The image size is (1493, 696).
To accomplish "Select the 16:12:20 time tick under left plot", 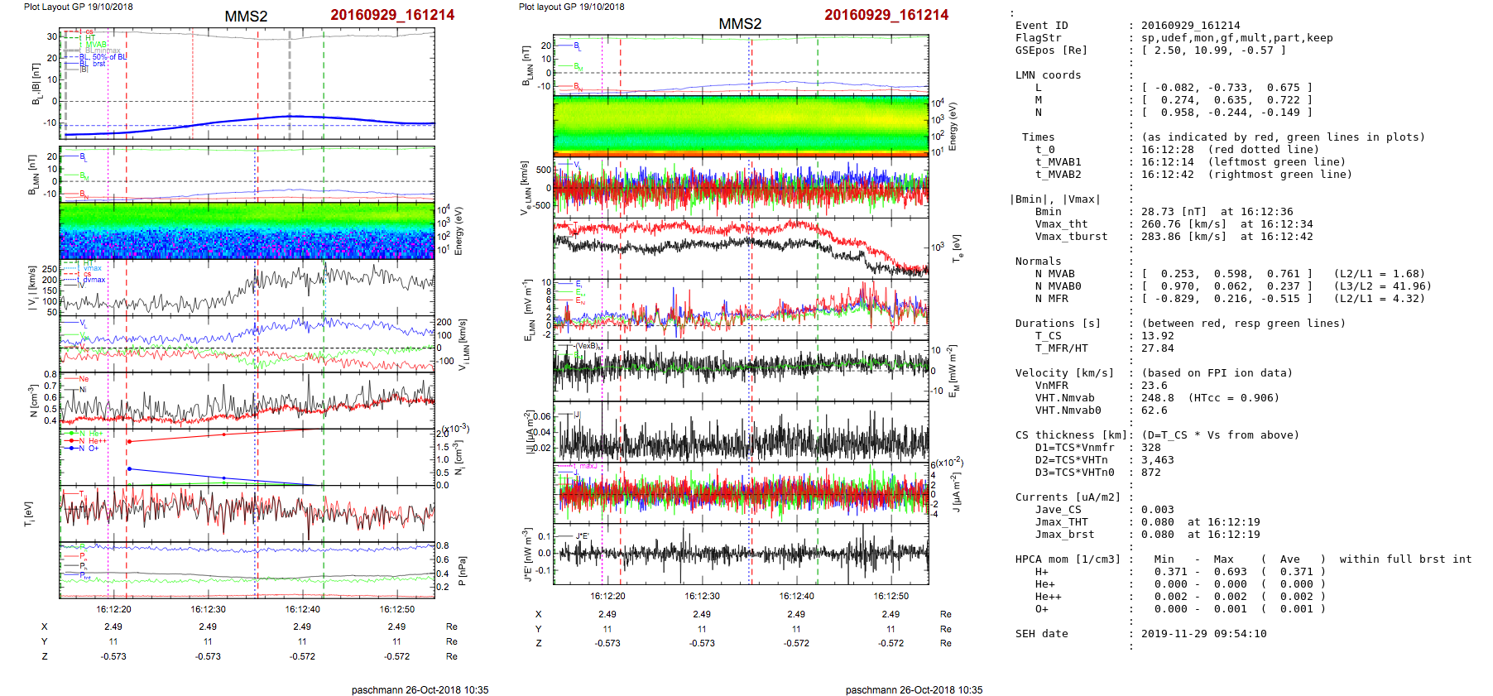I will point(113,609).
